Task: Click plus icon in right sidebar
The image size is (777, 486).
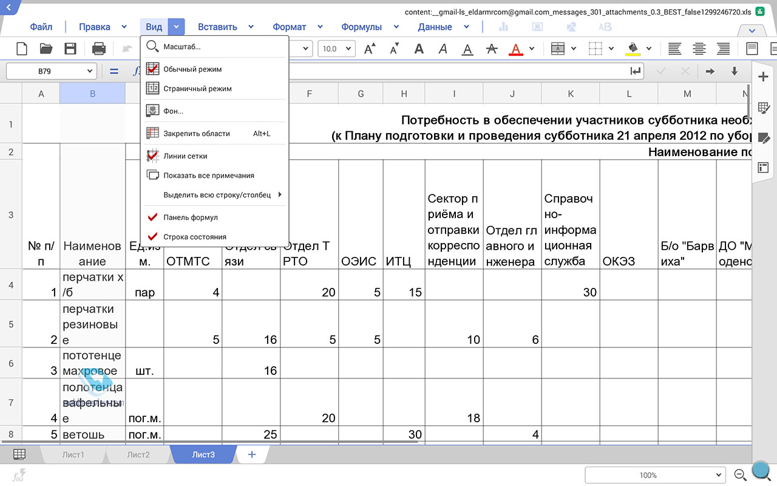Action: (764, 77)
